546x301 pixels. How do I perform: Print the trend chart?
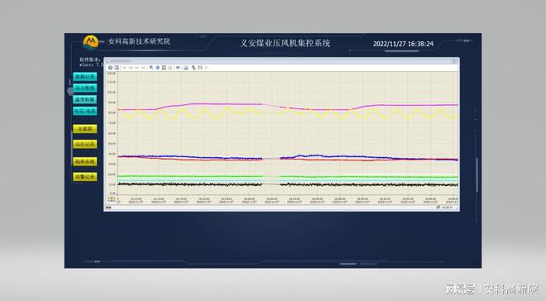pyautogui.click(x=185, y=68)
